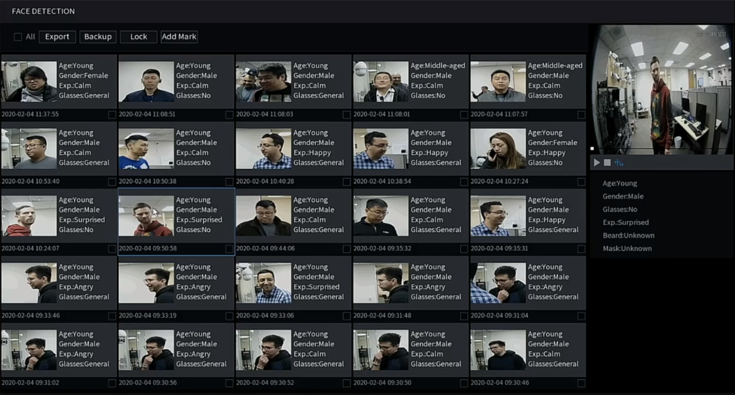Viewport: 735px width, 395px height.
Task: Open the face thumbnail captured at 11:37:55
Action: click(29, 81)
